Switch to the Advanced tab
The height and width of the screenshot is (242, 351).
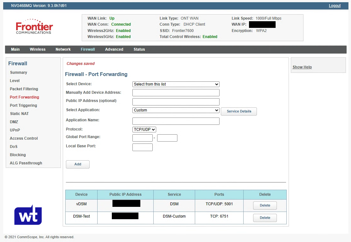click(x=114, y=49)
